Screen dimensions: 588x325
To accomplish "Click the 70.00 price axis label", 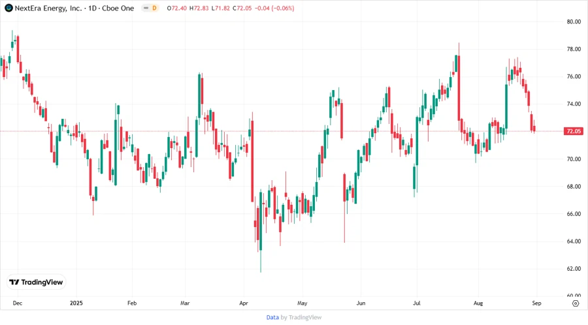I will [x=574, y=159].
